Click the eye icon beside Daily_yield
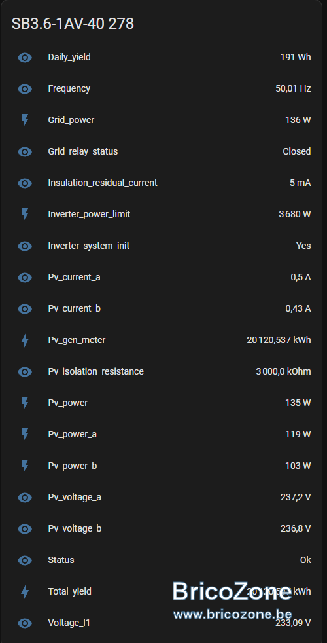 pos(25,58)
